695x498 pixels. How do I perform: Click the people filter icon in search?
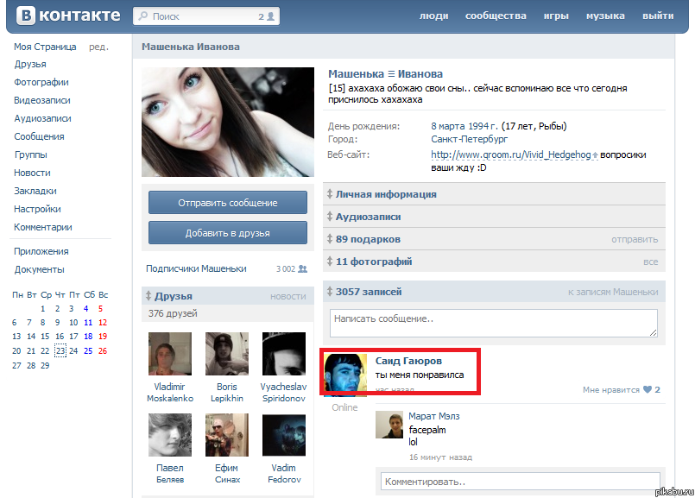pos(271,16)
